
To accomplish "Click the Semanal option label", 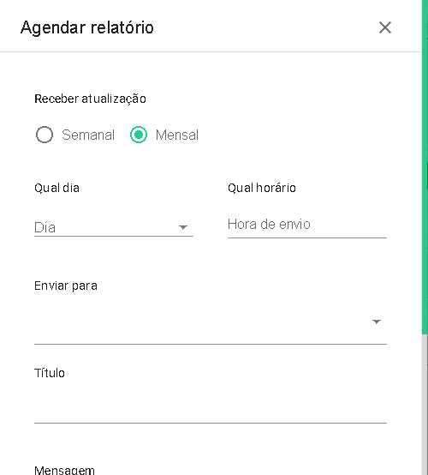I will click(x=88, y=135).
